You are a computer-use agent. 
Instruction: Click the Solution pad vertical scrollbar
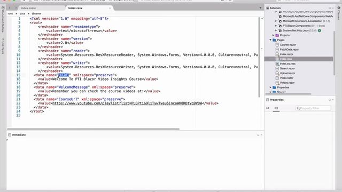pos(334,53)
